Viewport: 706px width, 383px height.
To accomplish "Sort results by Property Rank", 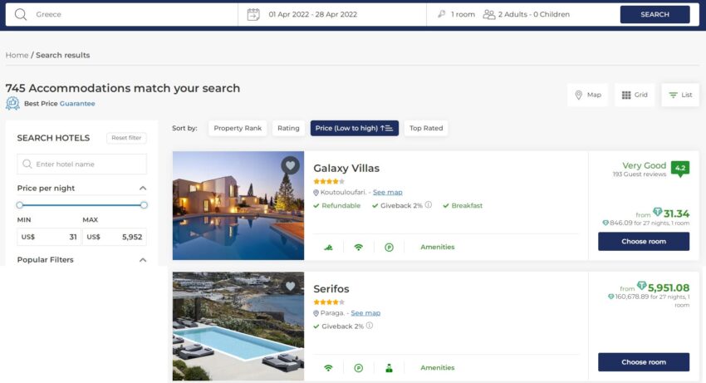I will [x=238, y=129].
